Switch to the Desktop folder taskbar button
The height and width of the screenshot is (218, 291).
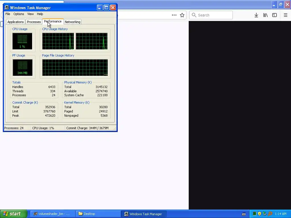pos(98,214)
